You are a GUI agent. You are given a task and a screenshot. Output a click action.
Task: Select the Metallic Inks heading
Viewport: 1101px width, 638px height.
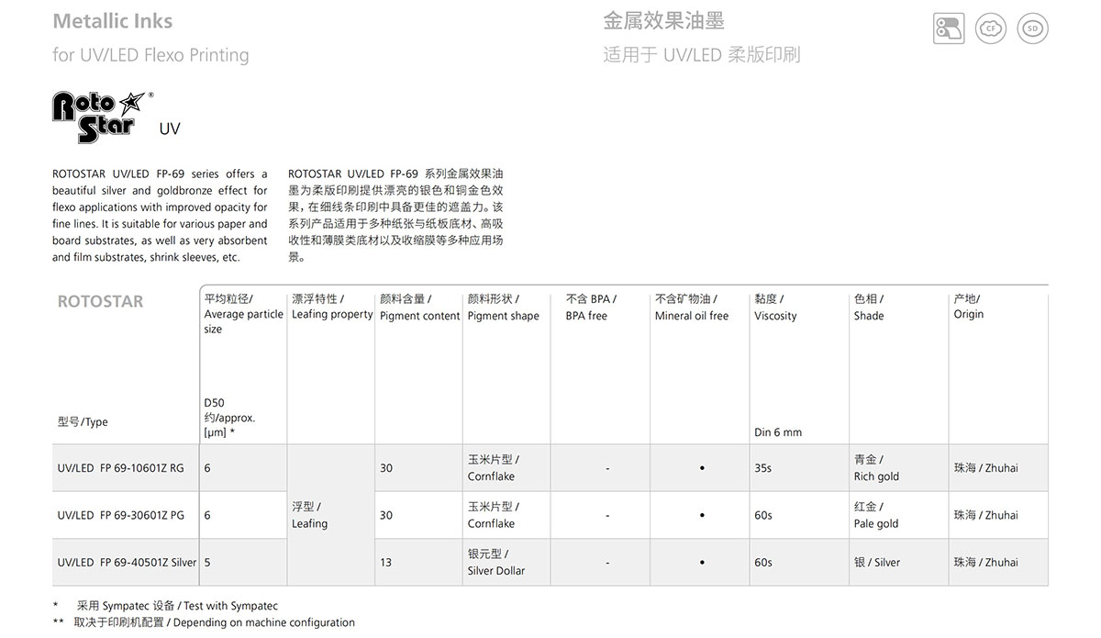(112, 21)
